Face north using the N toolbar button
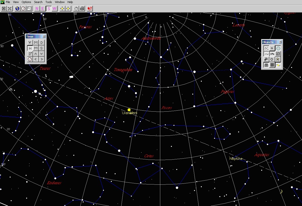This screenshot has height=206, width=302. pos(37,8)
